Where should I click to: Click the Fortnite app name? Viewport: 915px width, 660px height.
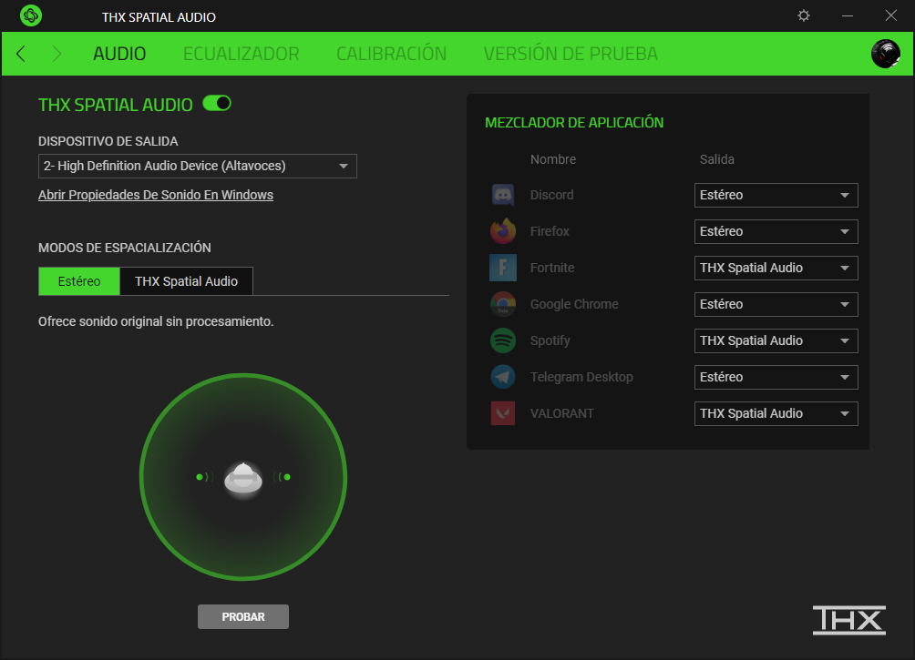[552, 268]
